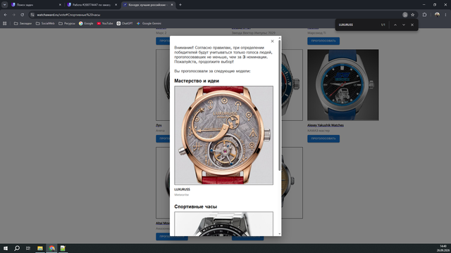Screen dimensions: 451x253
Task: Go to previous find-in-page match
Action: [395, 25]
